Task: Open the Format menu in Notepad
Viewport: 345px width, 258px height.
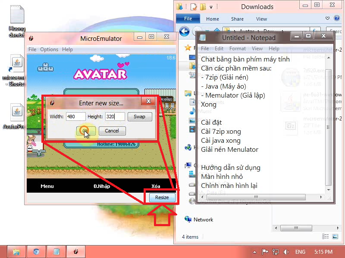Action: (x=238, y=49)
